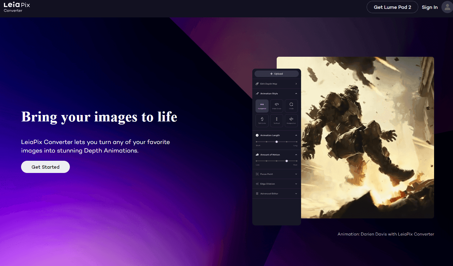Image resolution: width=453 pixels, height=266 pixels.
Task: Select the Wide Circle animation style
Action: point(277,106)
